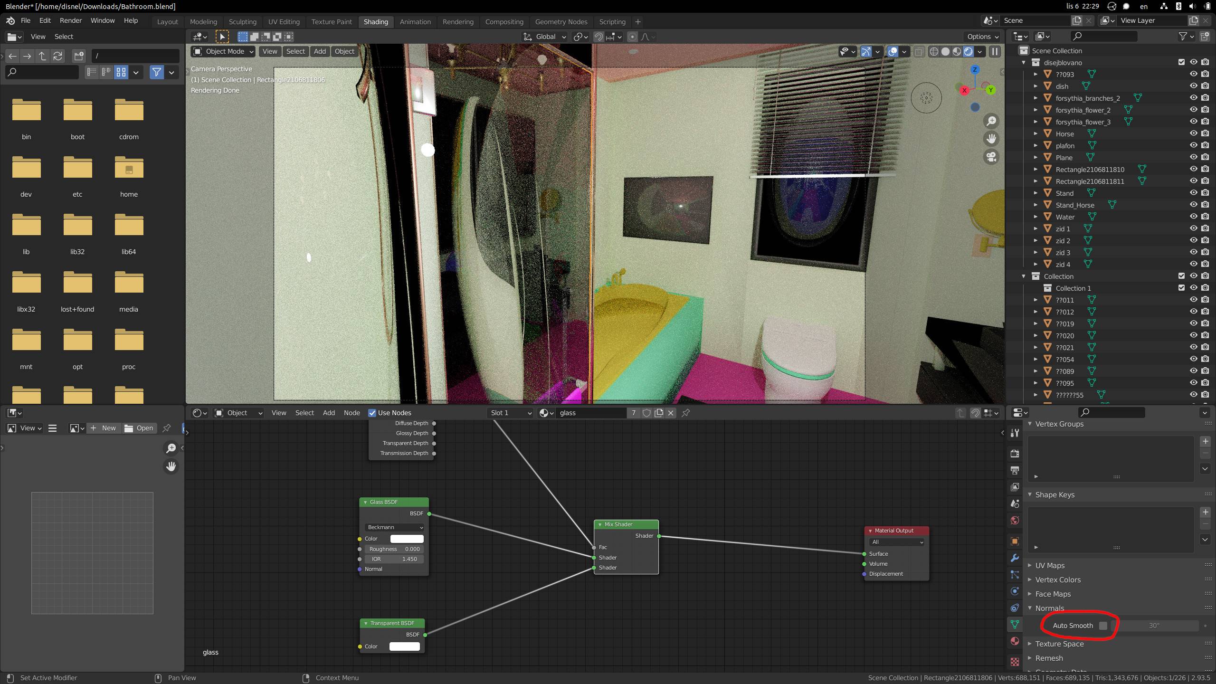The image size is (1216, 684).
Task: Add a new workspace with plus button
Action: [x=637, y=22]
